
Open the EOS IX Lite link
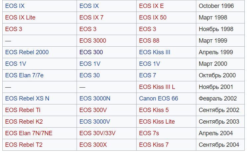click(x=20, y=18)
